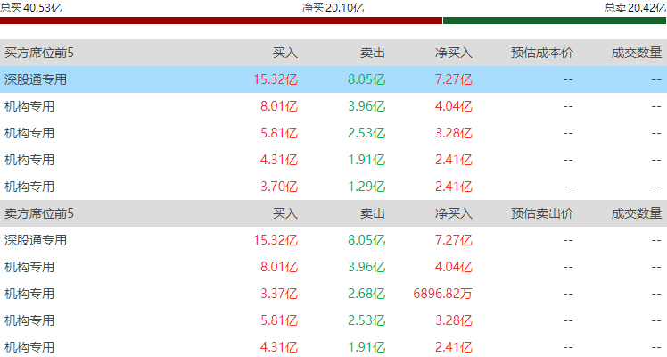Click 卖出 column header in 买方席位前5 row
667x357 pixels.
click(373, 53)
